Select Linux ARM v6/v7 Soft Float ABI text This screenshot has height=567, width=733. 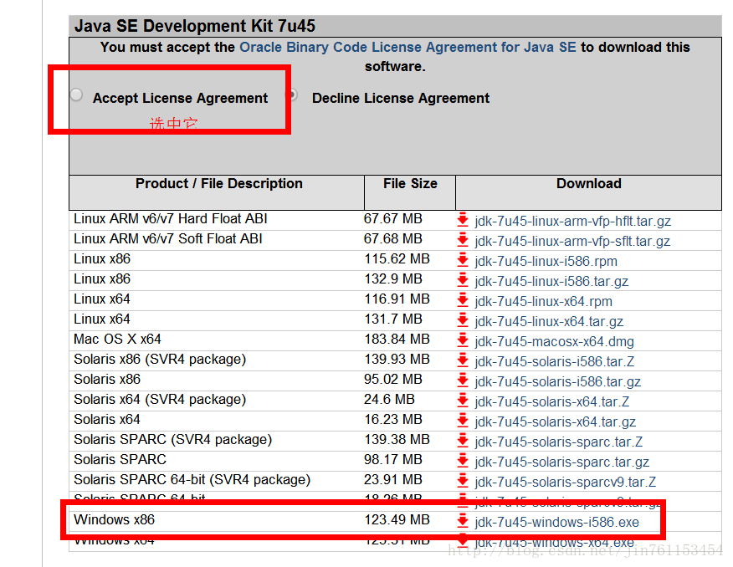tap(168, 238)
